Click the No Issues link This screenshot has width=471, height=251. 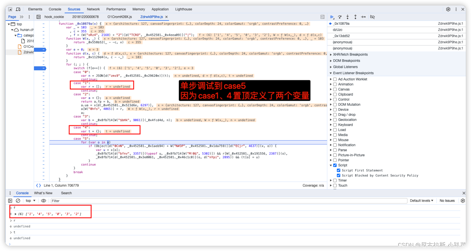447,200
